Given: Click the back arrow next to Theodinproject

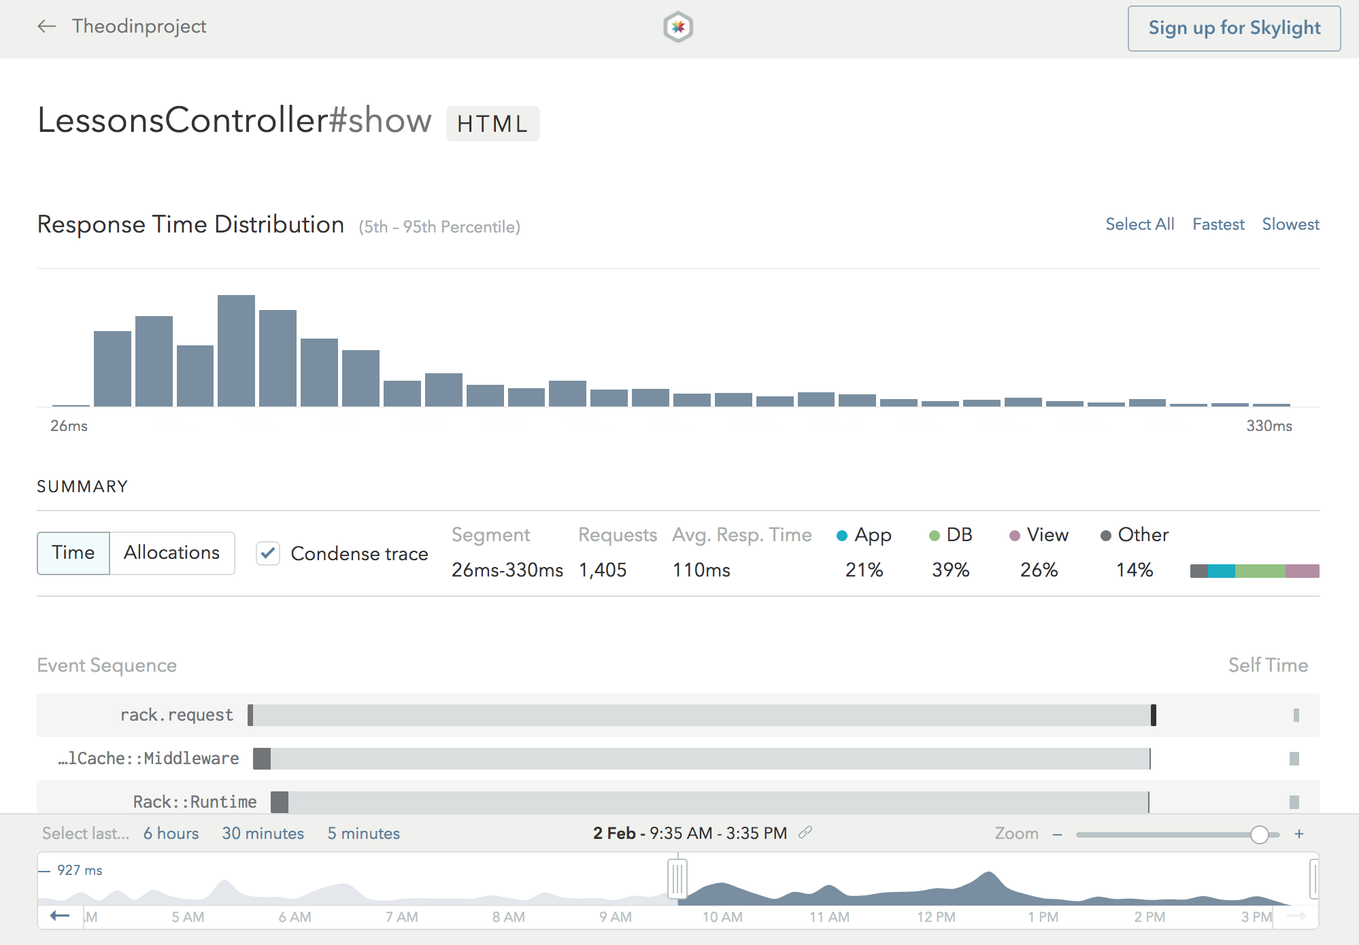Looking at the screenshot, I should point(46,27).
